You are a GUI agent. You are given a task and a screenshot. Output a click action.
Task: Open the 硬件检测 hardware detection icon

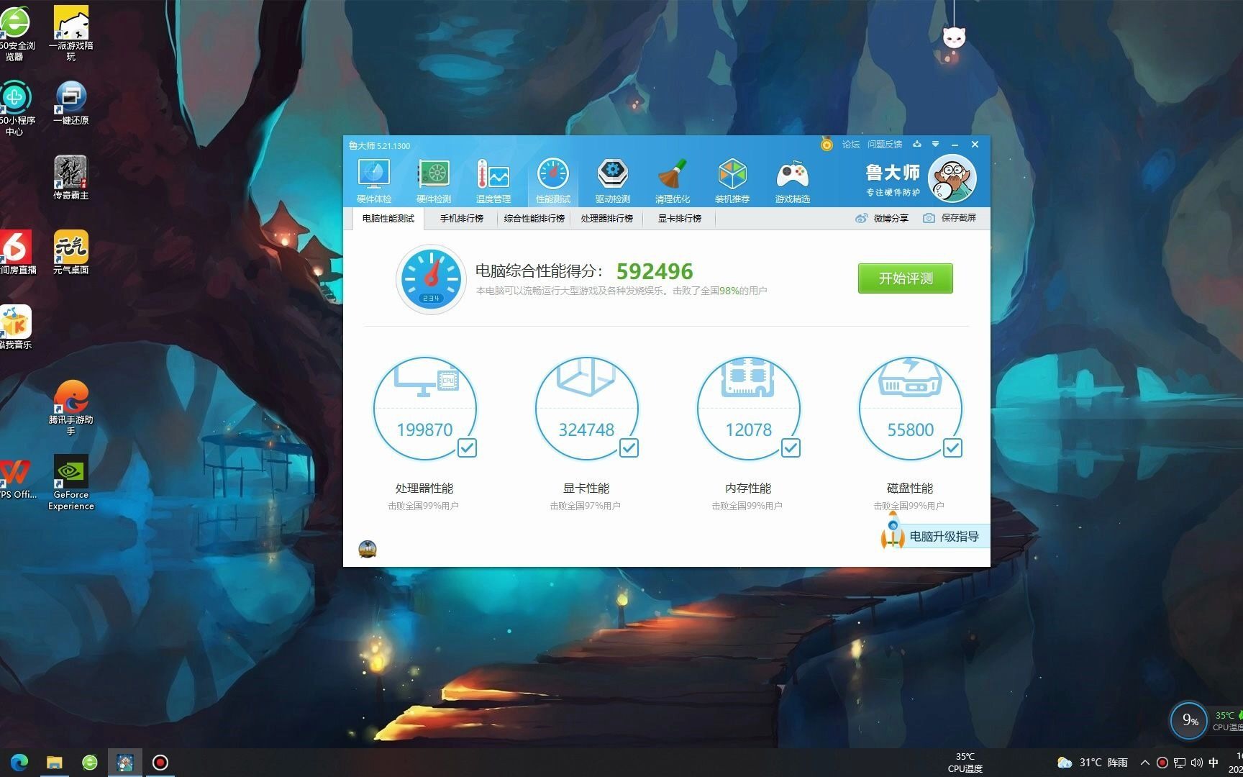click(x=434, y=181)
